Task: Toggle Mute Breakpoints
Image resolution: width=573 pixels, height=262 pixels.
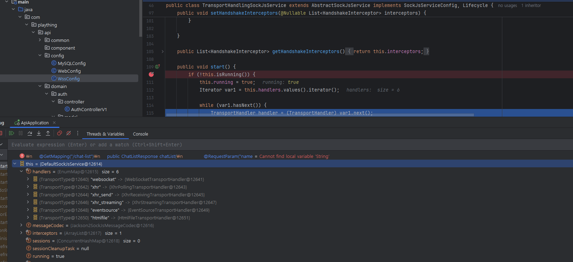Action: click(69, 133)
